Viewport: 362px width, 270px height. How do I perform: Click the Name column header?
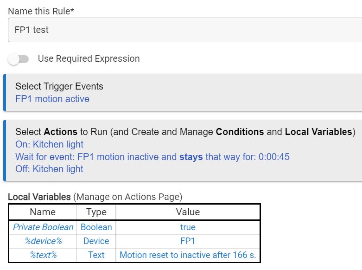click(x=43, y=212)
